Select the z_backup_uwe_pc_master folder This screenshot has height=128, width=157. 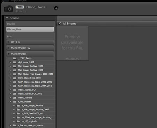(x=30, y=125)
